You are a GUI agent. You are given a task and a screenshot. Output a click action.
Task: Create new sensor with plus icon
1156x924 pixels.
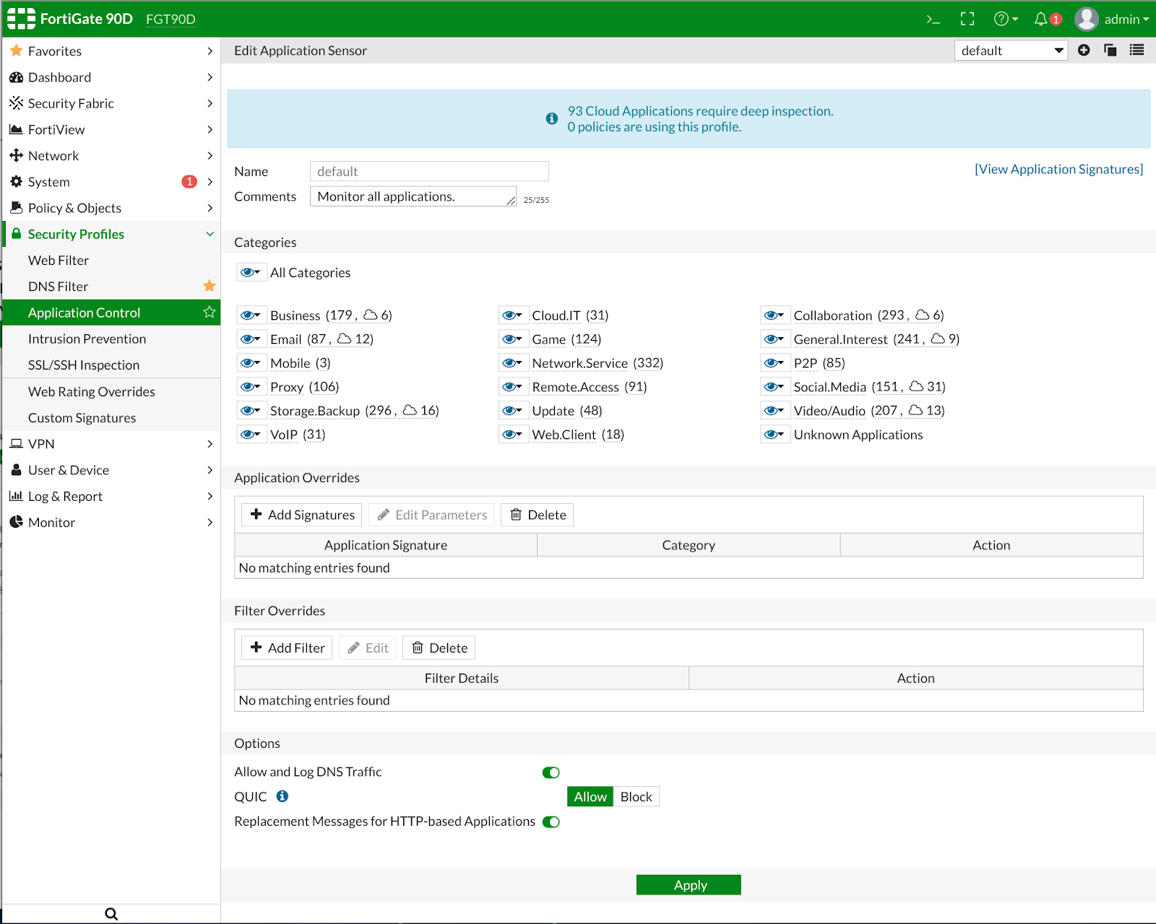pos(1084,50)
